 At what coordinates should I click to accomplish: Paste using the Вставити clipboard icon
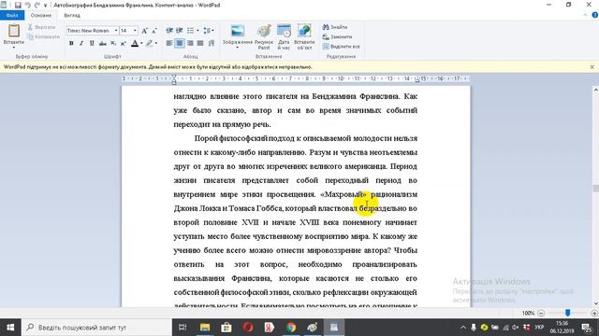click(x=14, y=31)
